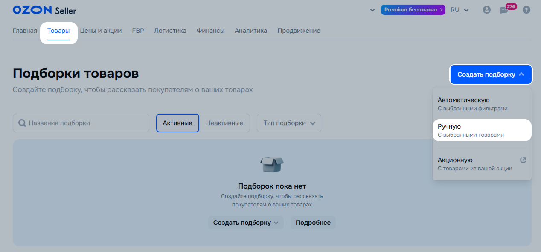541x252 pixels.
Task: Click the Подборок пока нет text
Action: coord(272,186)
